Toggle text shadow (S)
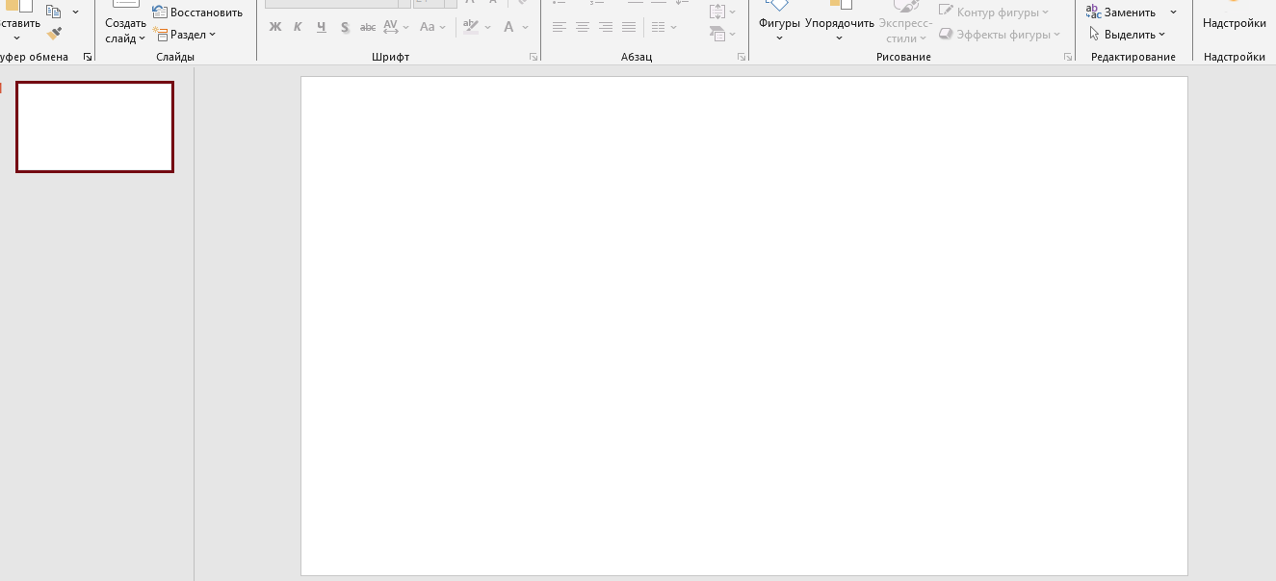Image resolution: width=1276 pixels, height=581 pixels. pos(344,27)
